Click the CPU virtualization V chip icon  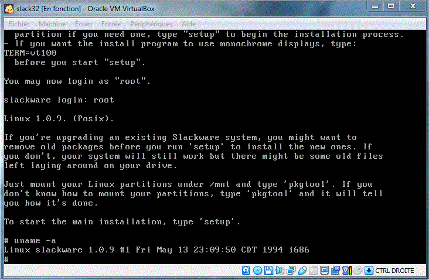[x=347, y=271]
